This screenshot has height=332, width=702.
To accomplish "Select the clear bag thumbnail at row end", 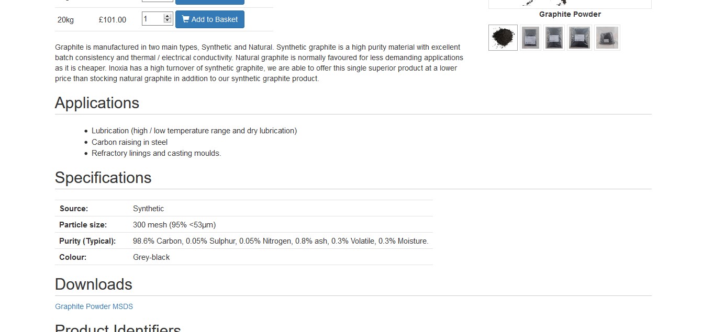I will coord(607,38).
